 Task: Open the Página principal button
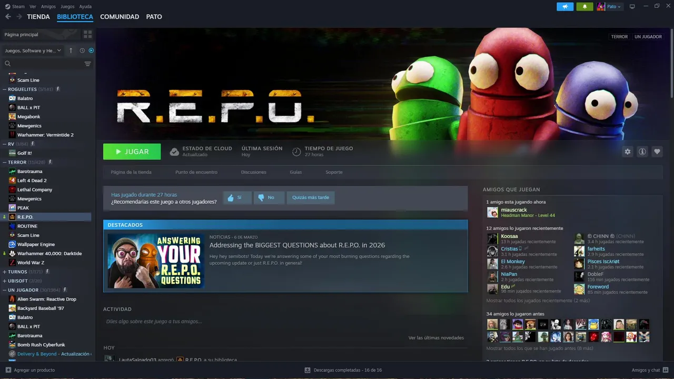pos(41,34)
